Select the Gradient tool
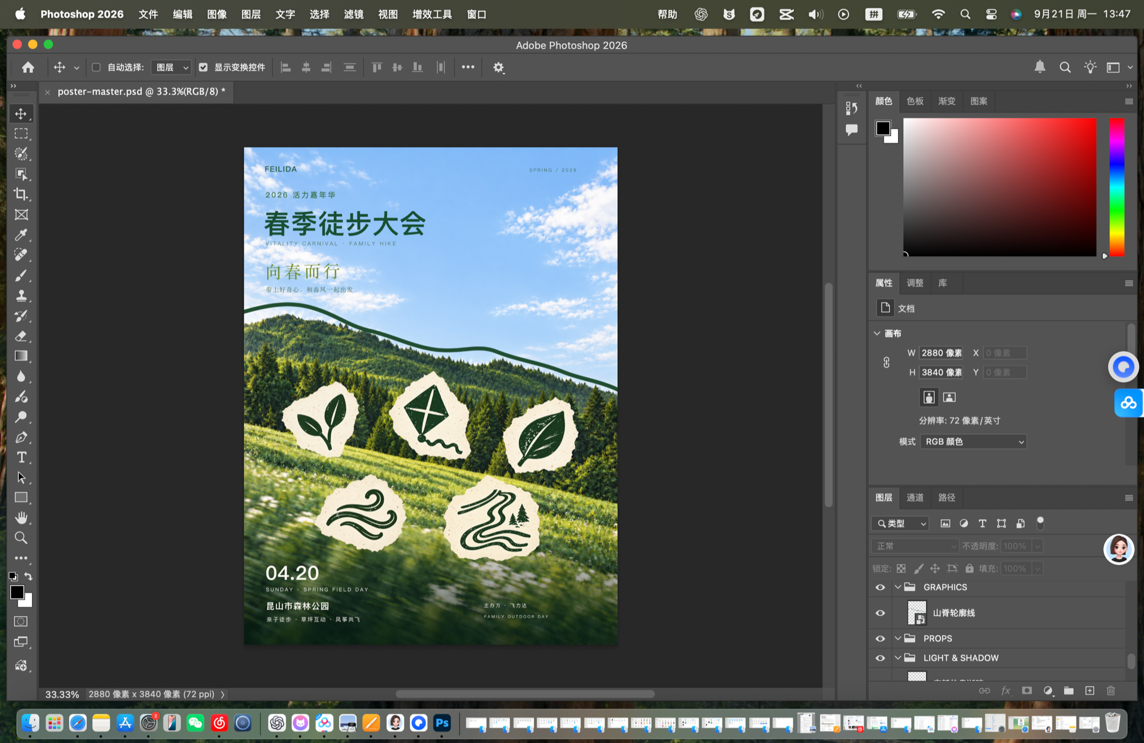Screen dimensions: 1144x743 click(x=21, y=356)
